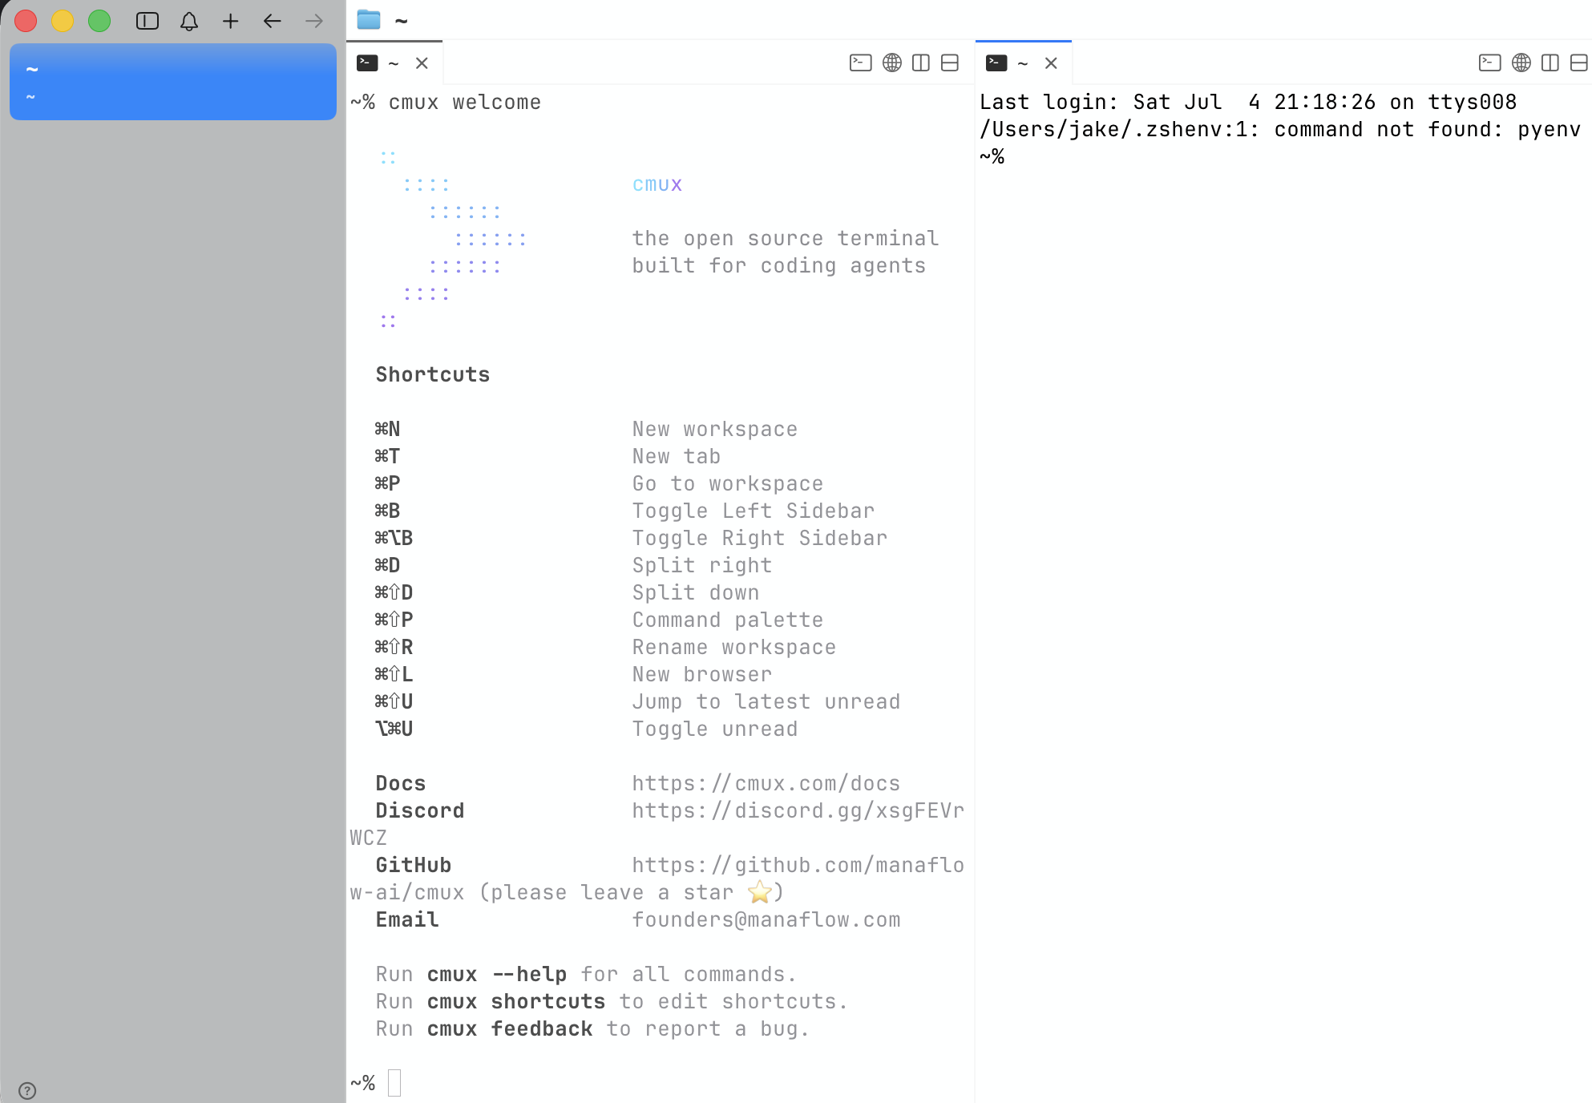
Task: Close the left pane terminal tab
Action: [422, 63]
